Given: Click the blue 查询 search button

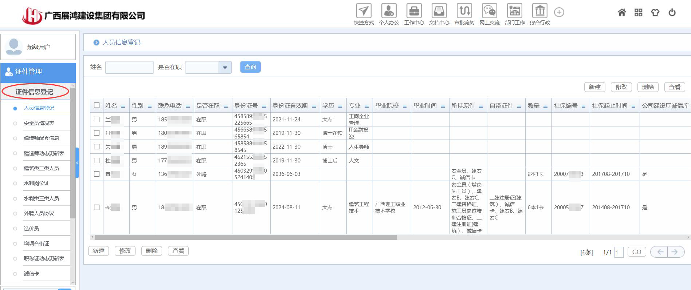Looking at the screenshot, I should (250, 67).
